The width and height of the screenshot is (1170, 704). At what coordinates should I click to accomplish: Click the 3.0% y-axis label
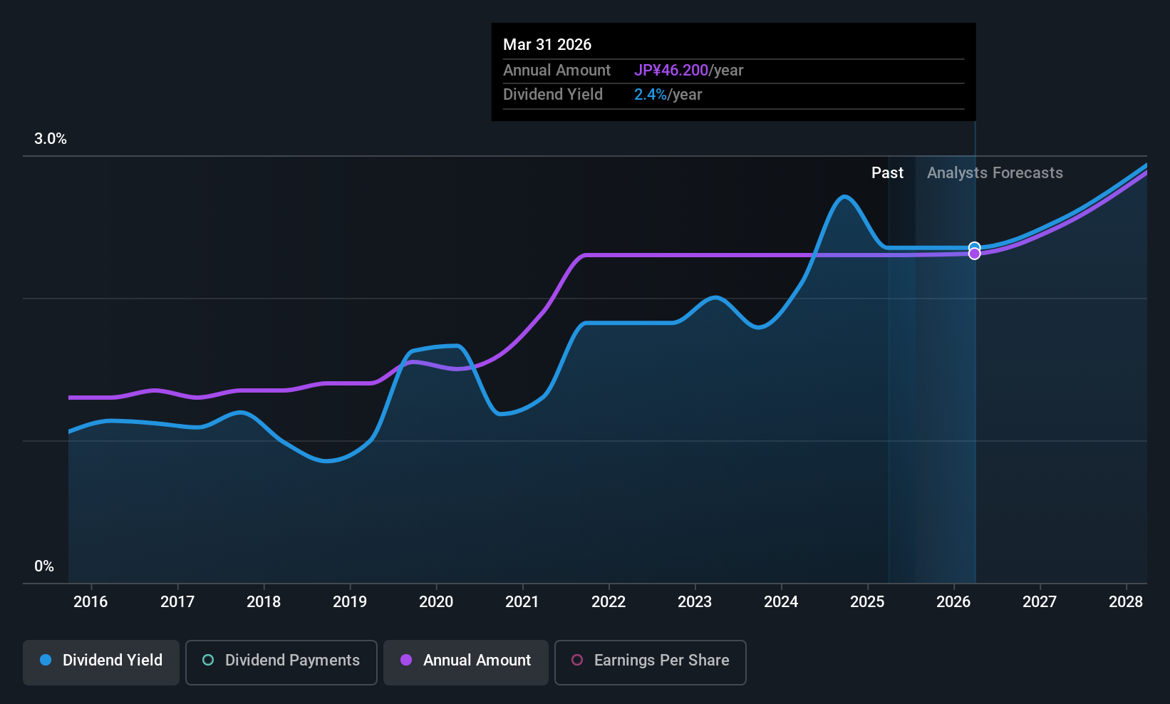pyautogui.click(x=51, y=139)
